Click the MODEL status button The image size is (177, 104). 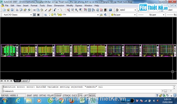point(92,95)
